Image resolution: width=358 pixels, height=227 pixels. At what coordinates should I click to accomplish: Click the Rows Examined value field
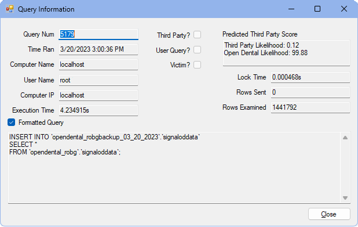310,107
